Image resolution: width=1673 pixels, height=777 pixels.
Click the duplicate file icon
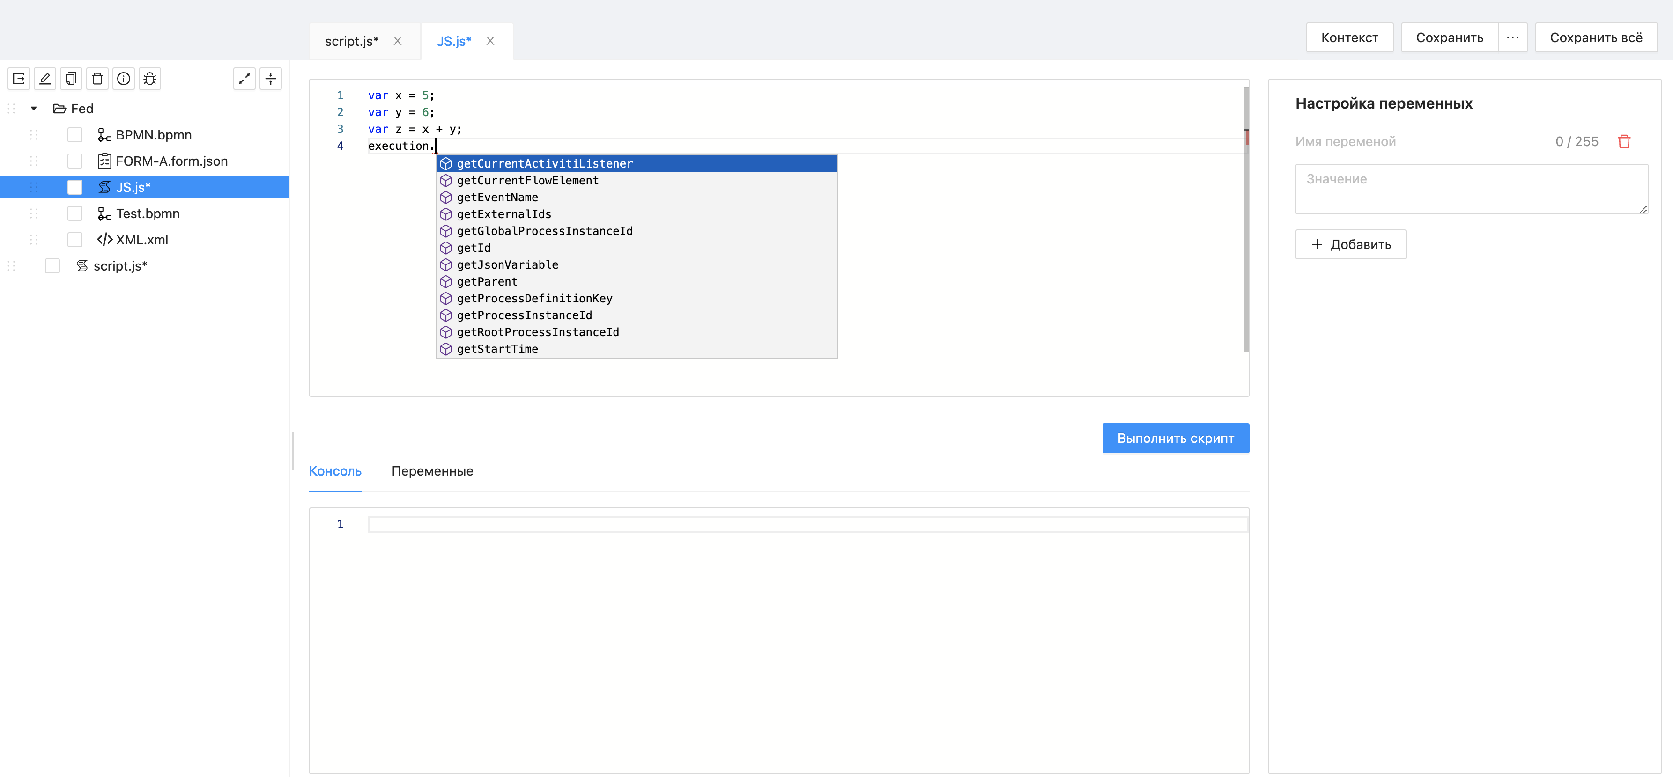coord(71,79)
